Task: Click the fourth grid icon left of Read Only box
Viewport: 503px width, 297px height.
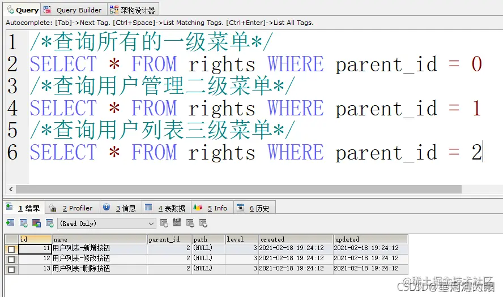Action: 49,223
